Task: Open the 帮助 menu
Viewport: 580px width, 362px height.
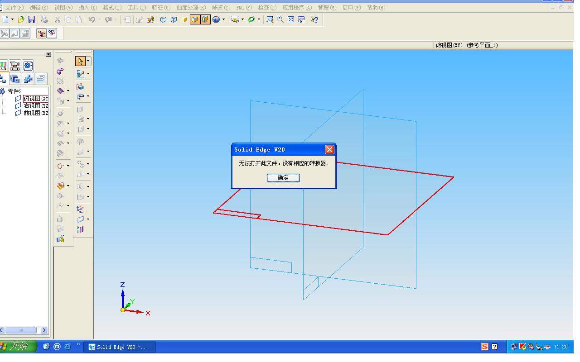Action: point(376,8)
